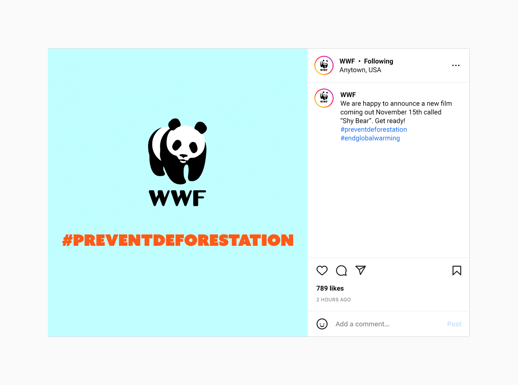Open the three-dot more options menu
The width and height of the screenshot is (518, 385).
click(x=456, y=66)
